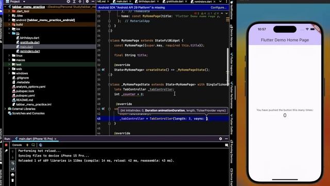Open Flutter Inspector side panel
This screenshot has width=330, height=186.
tap(232, 64)
